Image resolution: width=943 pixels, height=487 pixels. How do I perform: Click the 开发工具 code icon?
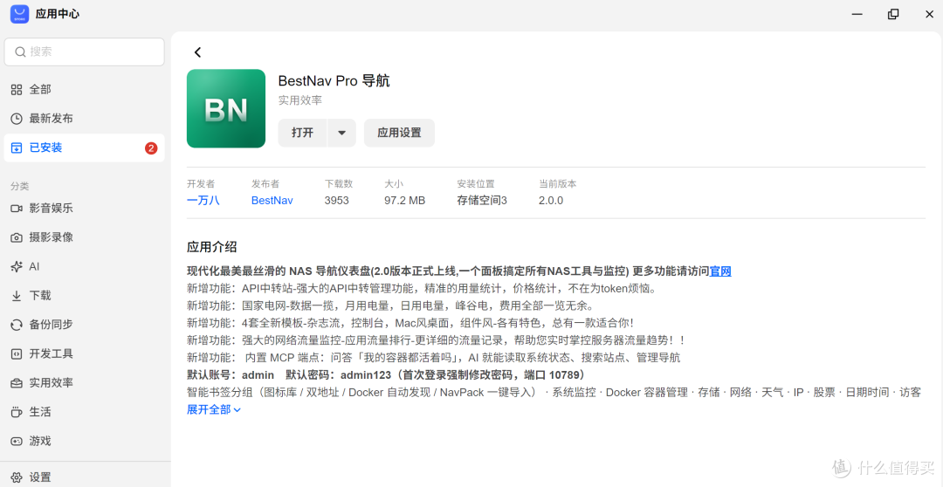tap(17, 353)
